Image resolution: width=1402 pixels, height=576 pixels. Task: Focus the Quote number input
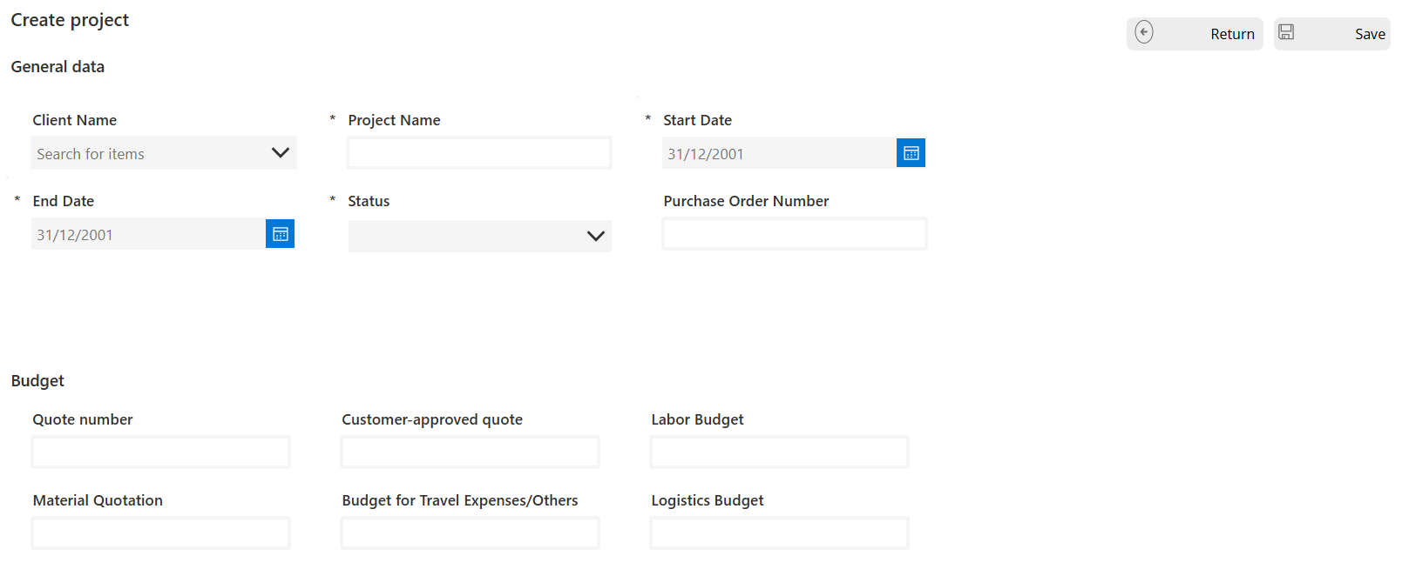161,452
